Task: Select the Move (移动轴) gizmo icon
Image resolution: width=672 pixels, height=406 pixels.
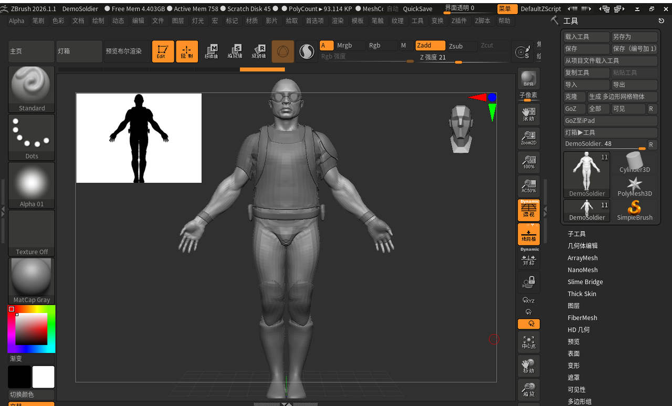Action: (x=211, y=51)
